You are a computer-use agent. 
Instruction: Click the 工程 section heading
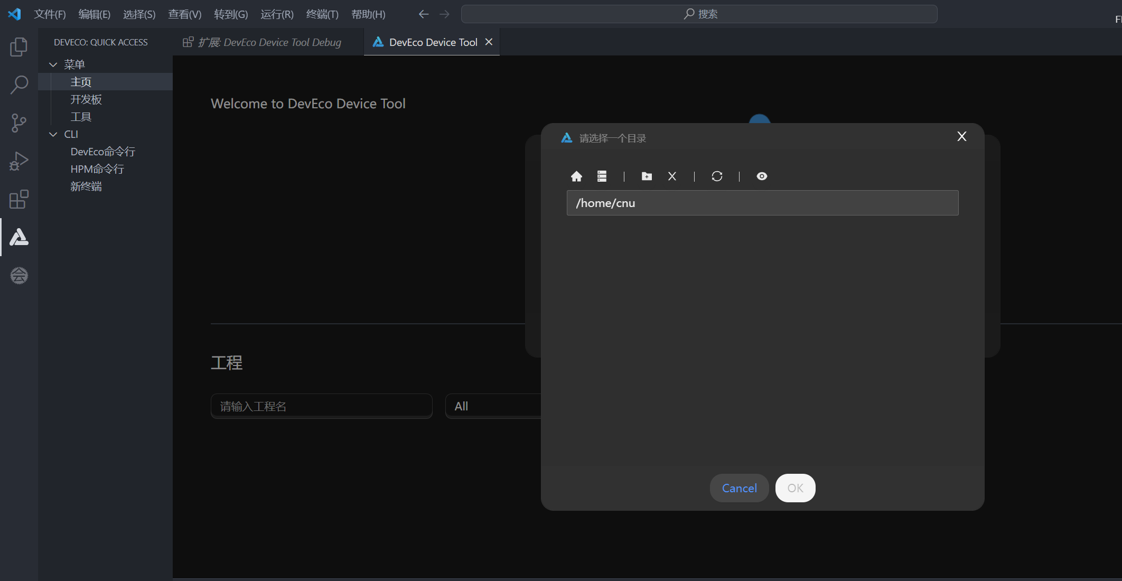(x=227, y=363)
